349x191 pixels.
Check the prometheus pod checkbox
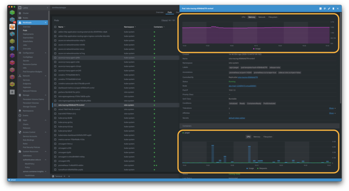pyautogui.click(x=55, y=165)
